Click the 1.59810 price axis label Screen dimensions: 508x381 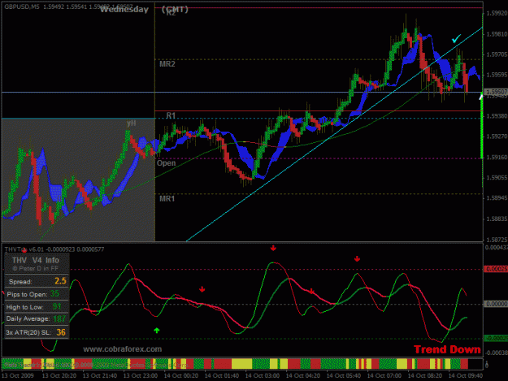[x=497, y=34]
